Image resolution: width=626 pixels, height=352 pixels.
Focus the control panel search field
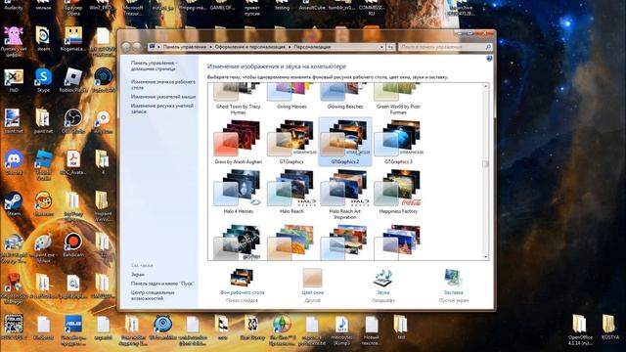point(445,47)
